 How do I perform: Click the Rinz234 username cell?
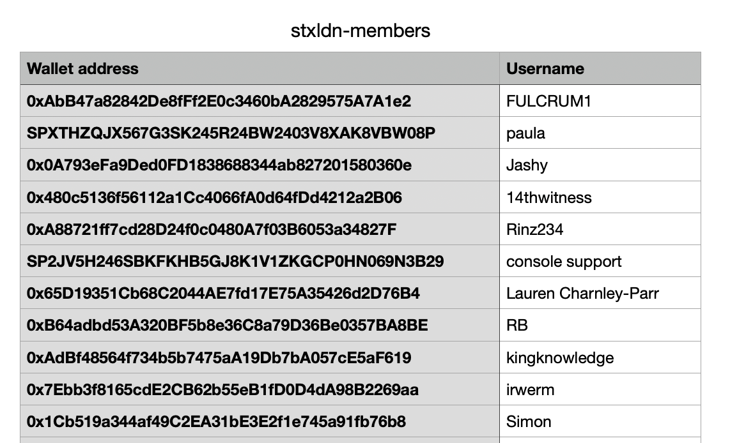tap(534, 230)
